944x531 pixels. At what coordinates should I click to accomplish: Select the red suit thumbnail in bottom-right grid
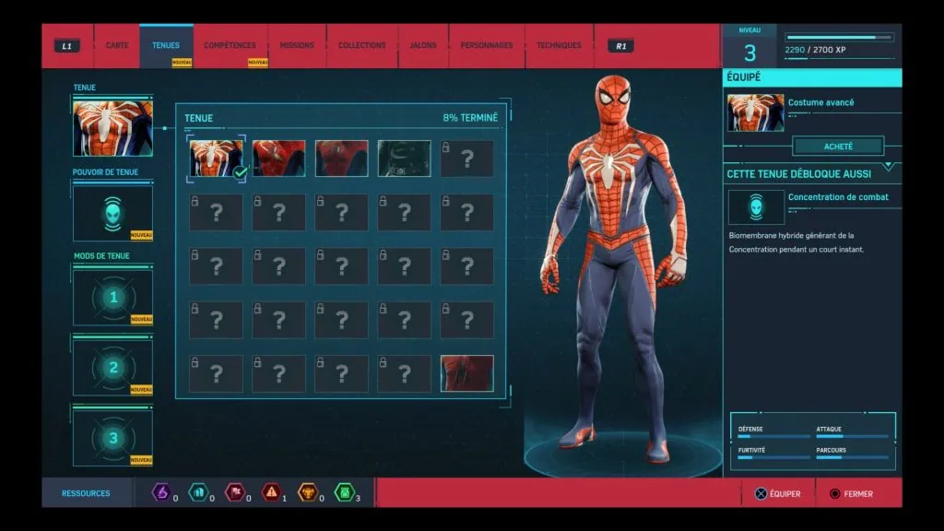pos(467,372)
